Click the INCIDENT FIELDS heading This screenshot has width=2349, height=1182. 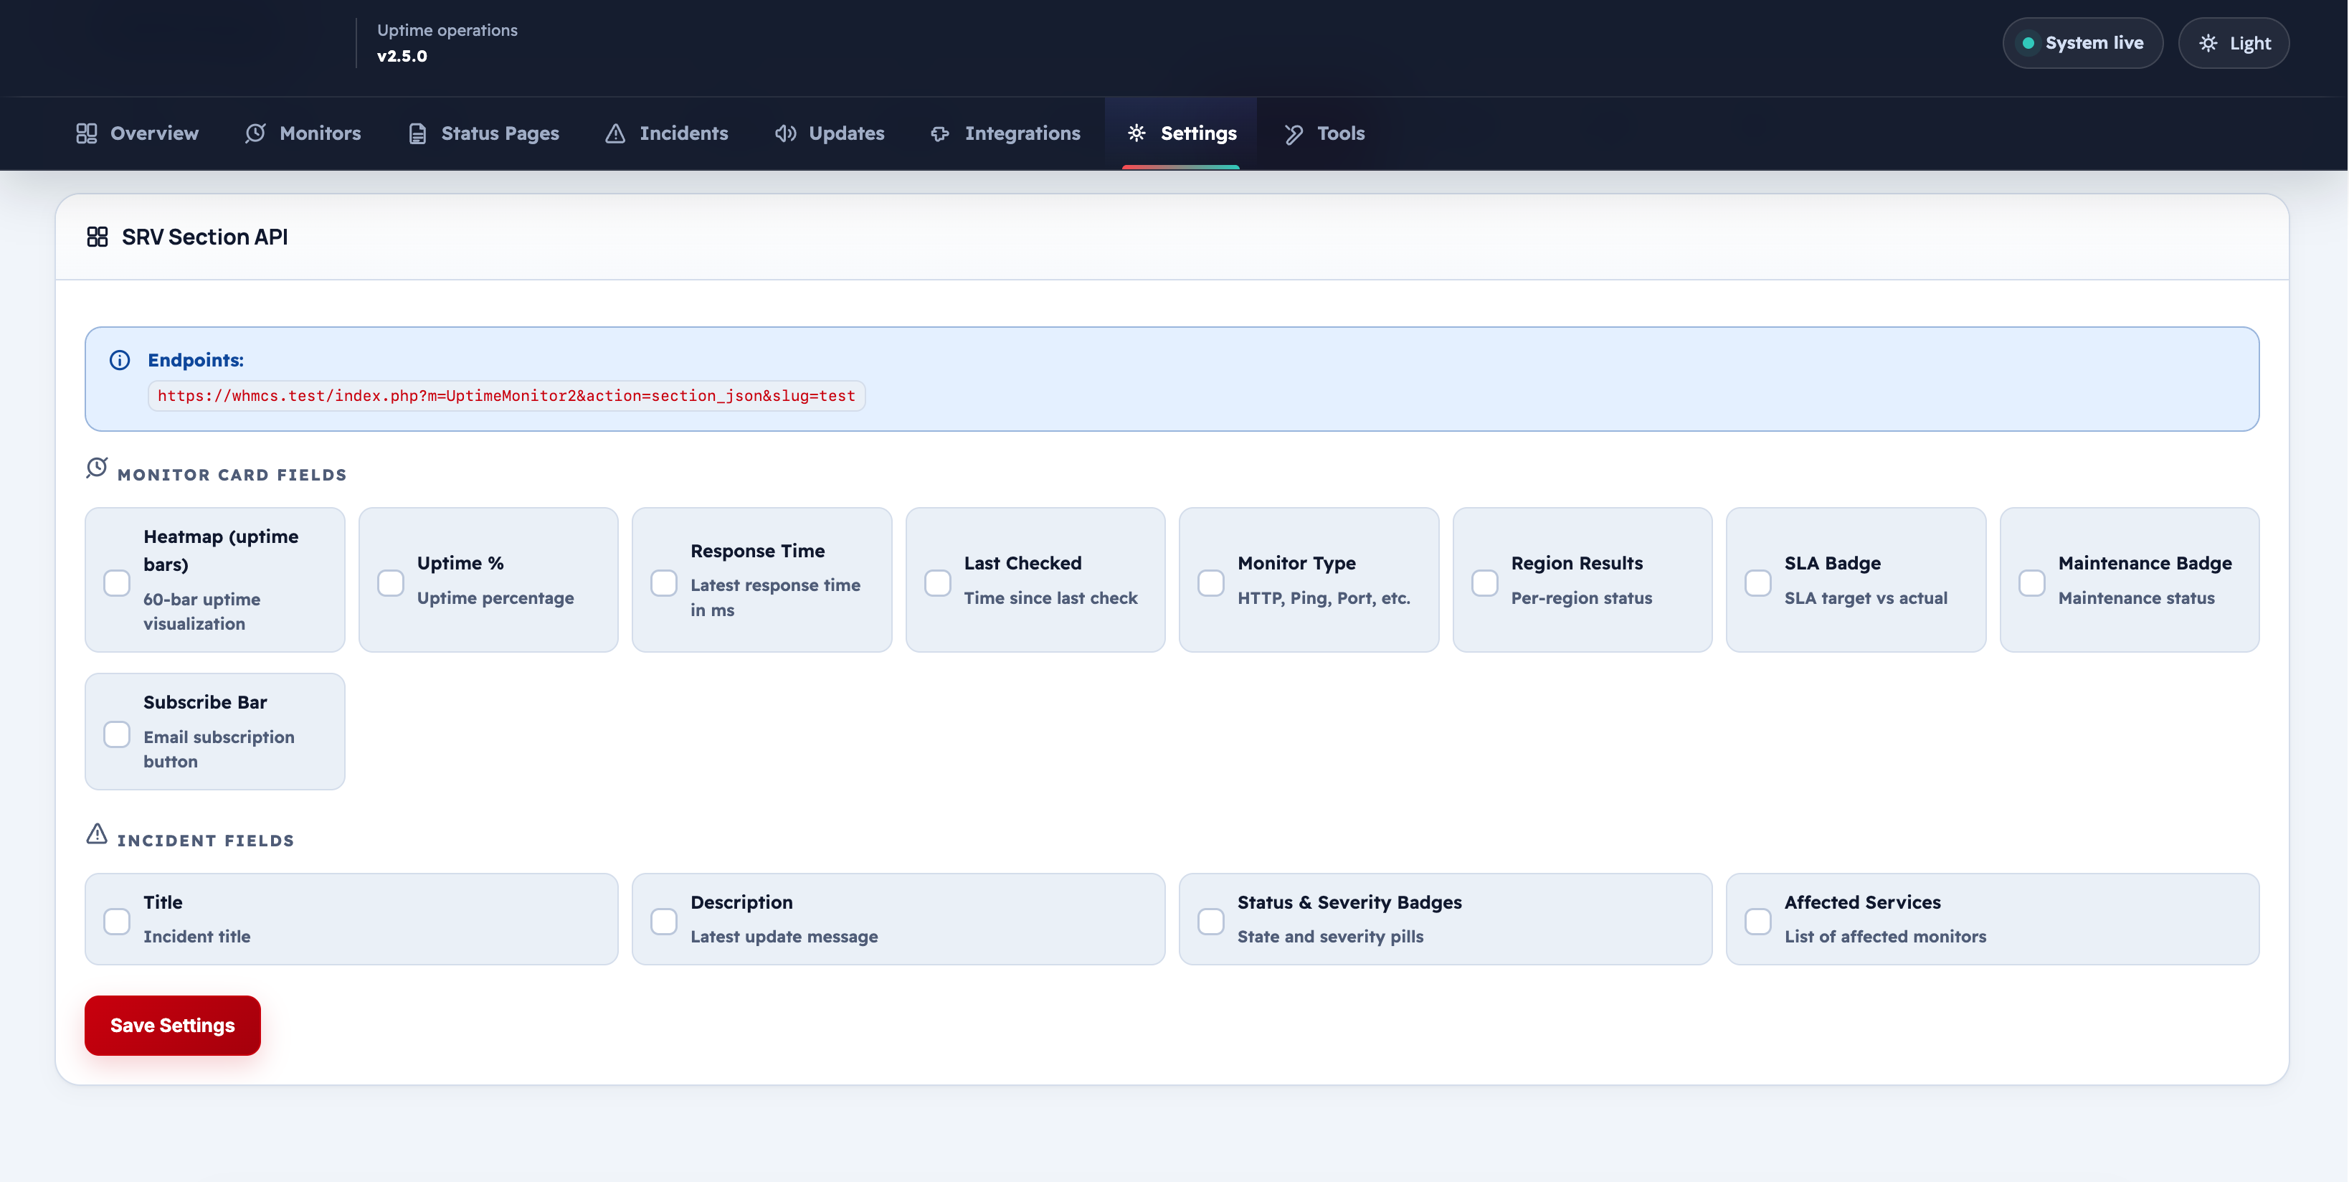(x=206, y=841)
